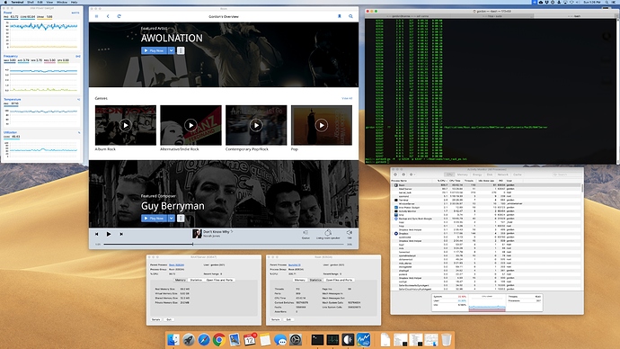
Task: Click Play Now for AWOLNATION
Action: tap(155, 50)
